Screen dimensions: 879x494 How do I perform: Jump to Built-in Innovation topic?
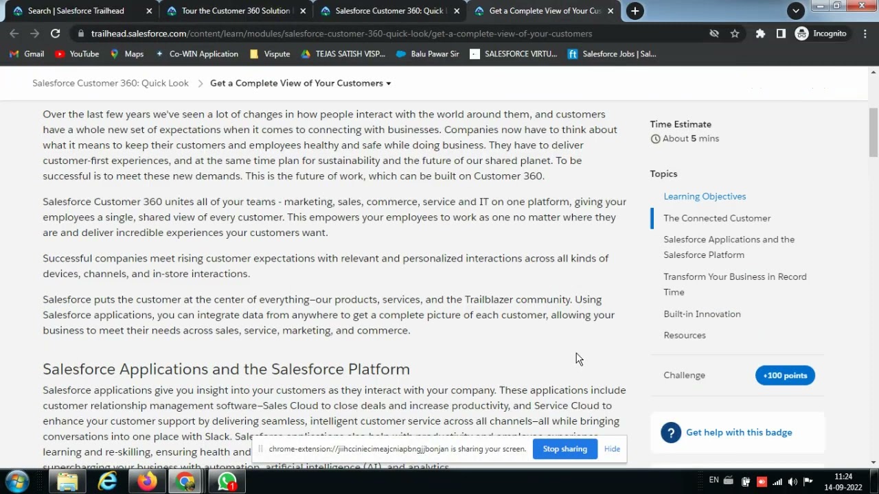[x=702, y=314]
